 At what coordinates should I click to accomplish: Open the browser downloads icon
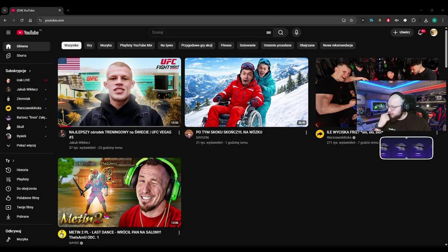click(426, 20)
